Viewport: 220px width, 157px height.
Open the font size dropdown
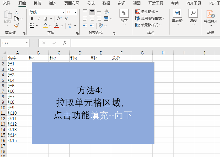pos(75,12)
